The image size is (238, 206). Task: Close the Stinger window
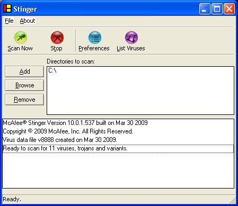click(229, 8)
